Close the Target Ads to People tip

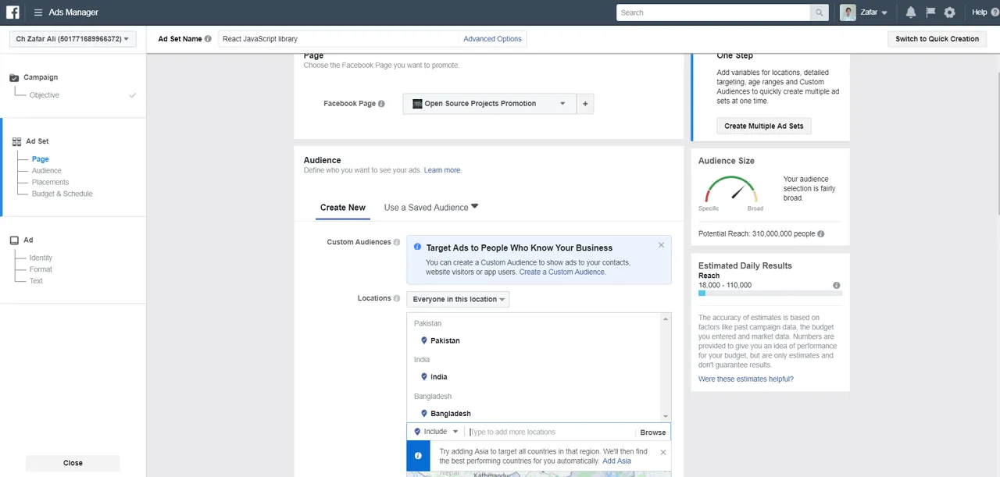click(x=661, y=245)
